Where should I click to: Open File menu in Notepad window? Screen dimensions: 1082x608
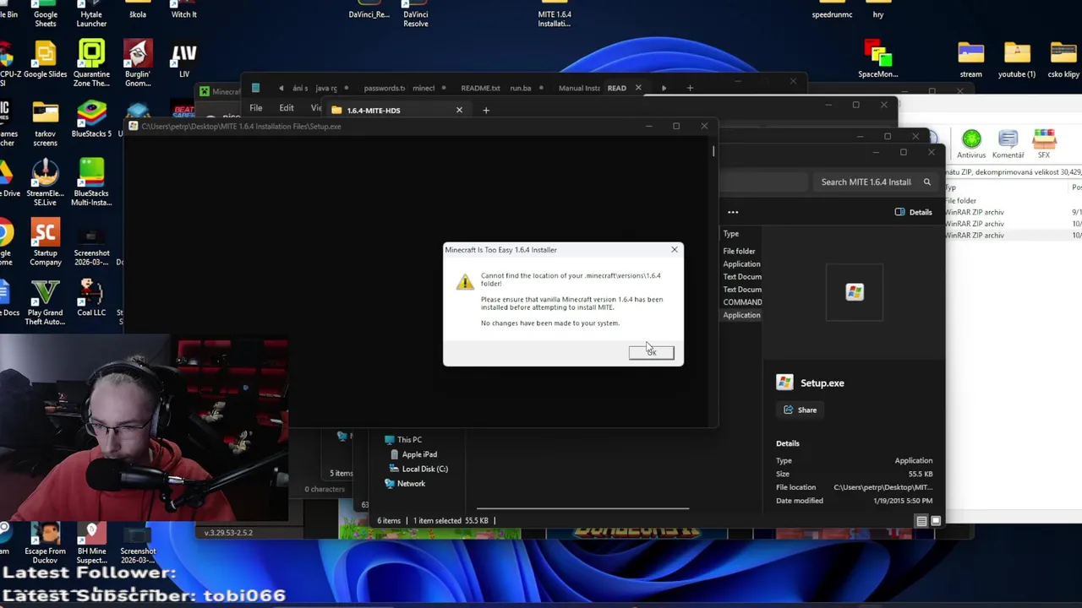pos(255,108)
